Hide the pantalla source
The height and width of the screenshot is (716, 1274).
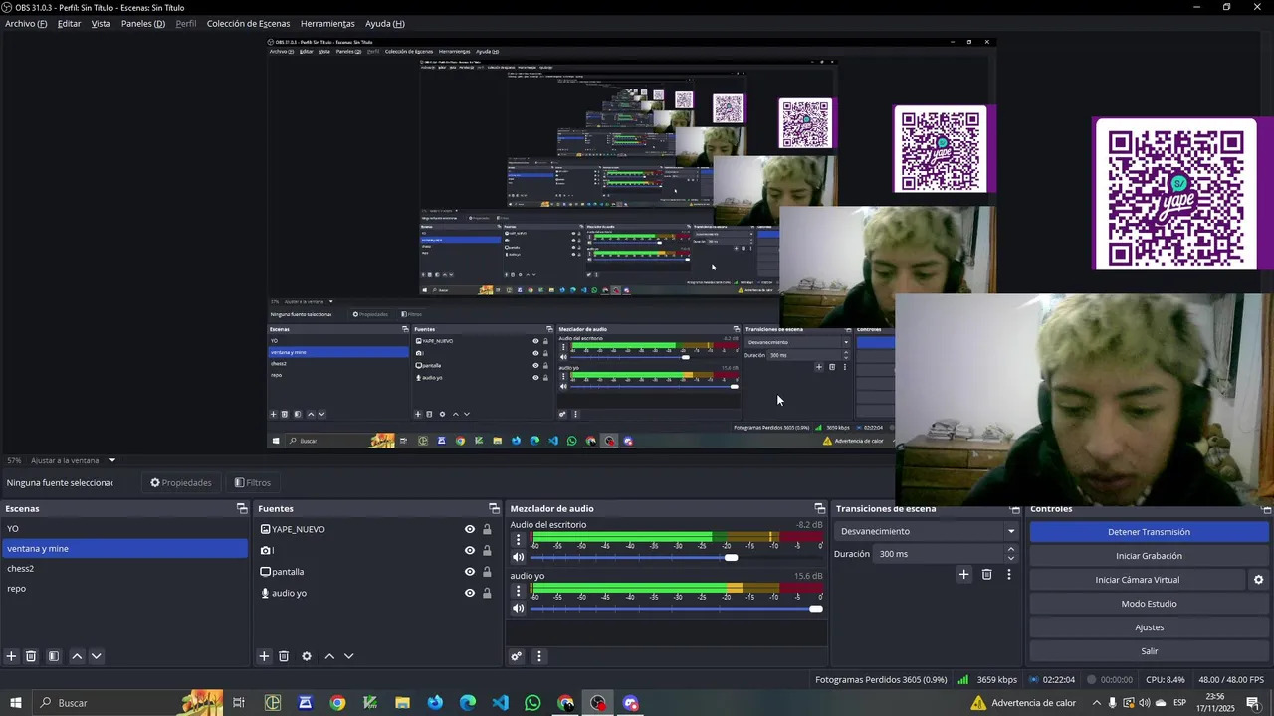[x=470, y=572]
